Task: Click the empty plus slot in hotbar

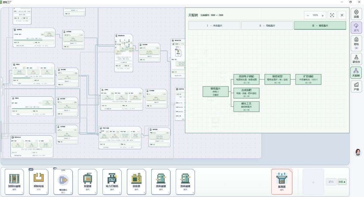Action: (x=313, y=182)
